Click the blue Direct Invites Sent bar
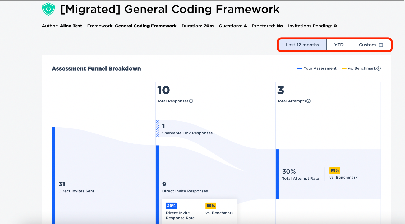The height and width of the screenshot is (224, 405). click(x=54, y=175)
